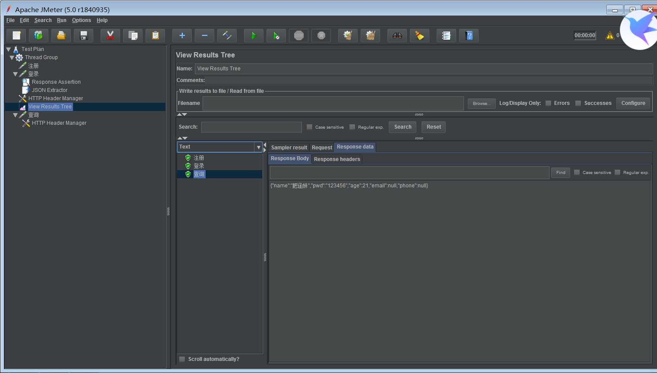Enable Scroll automatically checkbox
This screenshot has width=657, height=373.
(x=182, y=359)
